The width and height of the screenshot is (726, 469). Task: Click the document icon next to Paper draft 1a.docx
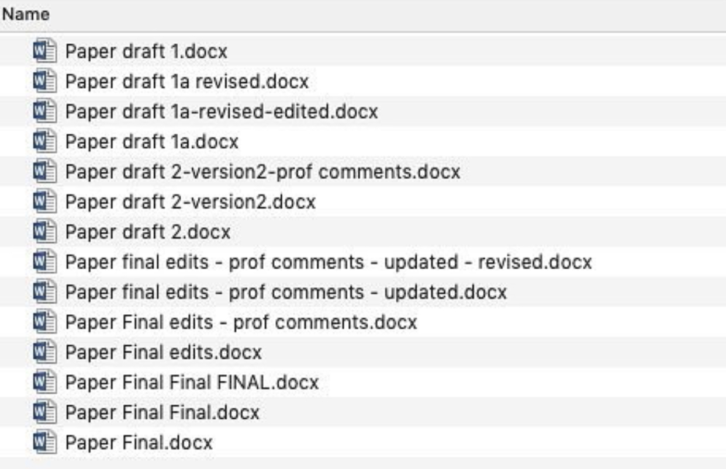coord(44,141)
